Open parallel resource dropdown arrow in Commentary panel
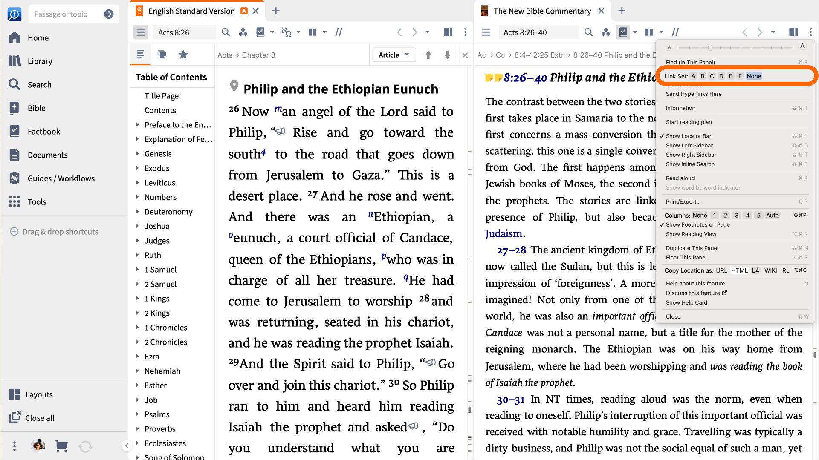The image size is (819, 460). 661,32
